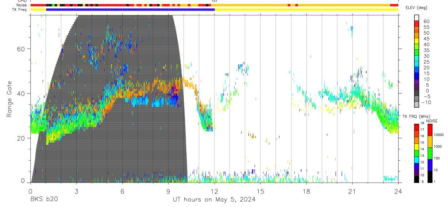Click x-axis tick label 18
448x207 pixels.
[x=306, y=191]
